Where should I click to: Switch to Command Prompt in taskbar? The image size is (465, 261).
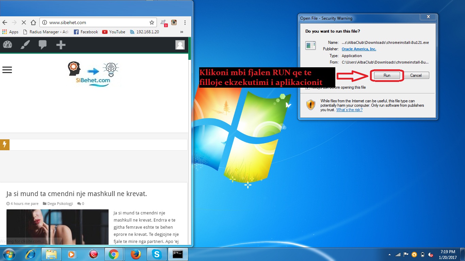tap(178, 254)
